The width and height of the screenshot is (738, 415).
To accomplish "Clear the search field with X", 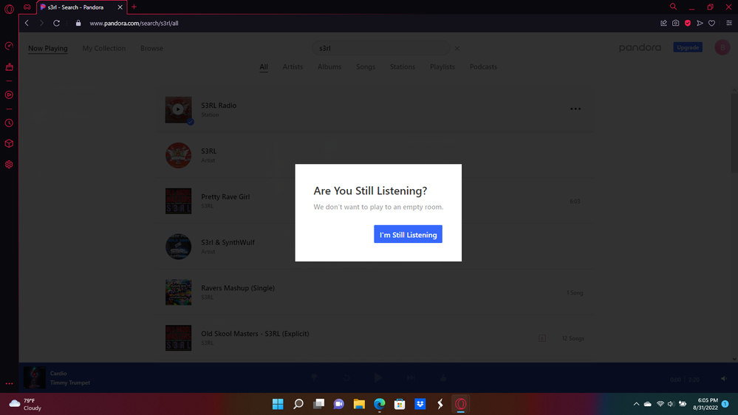I will 457,49.
